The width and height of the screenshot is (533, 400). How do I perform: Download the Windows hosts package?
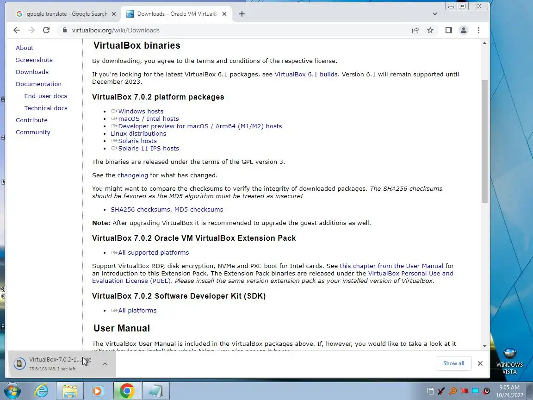140,111
